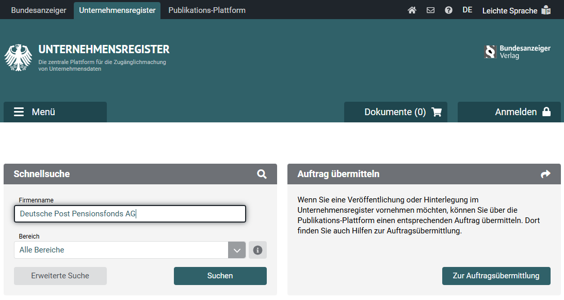Click into the Firmenname input field
Image resolution: width=564 pixels, height=300 pixels.
(x=130, y=214)
